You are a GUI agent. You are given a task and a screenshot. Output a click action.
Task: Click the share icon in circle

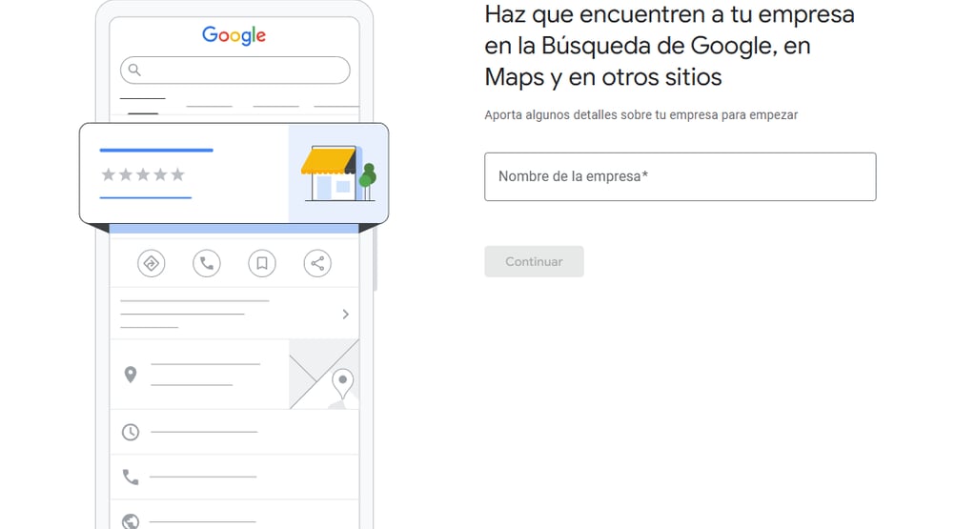pyautogui.click(x=317, y=263)
